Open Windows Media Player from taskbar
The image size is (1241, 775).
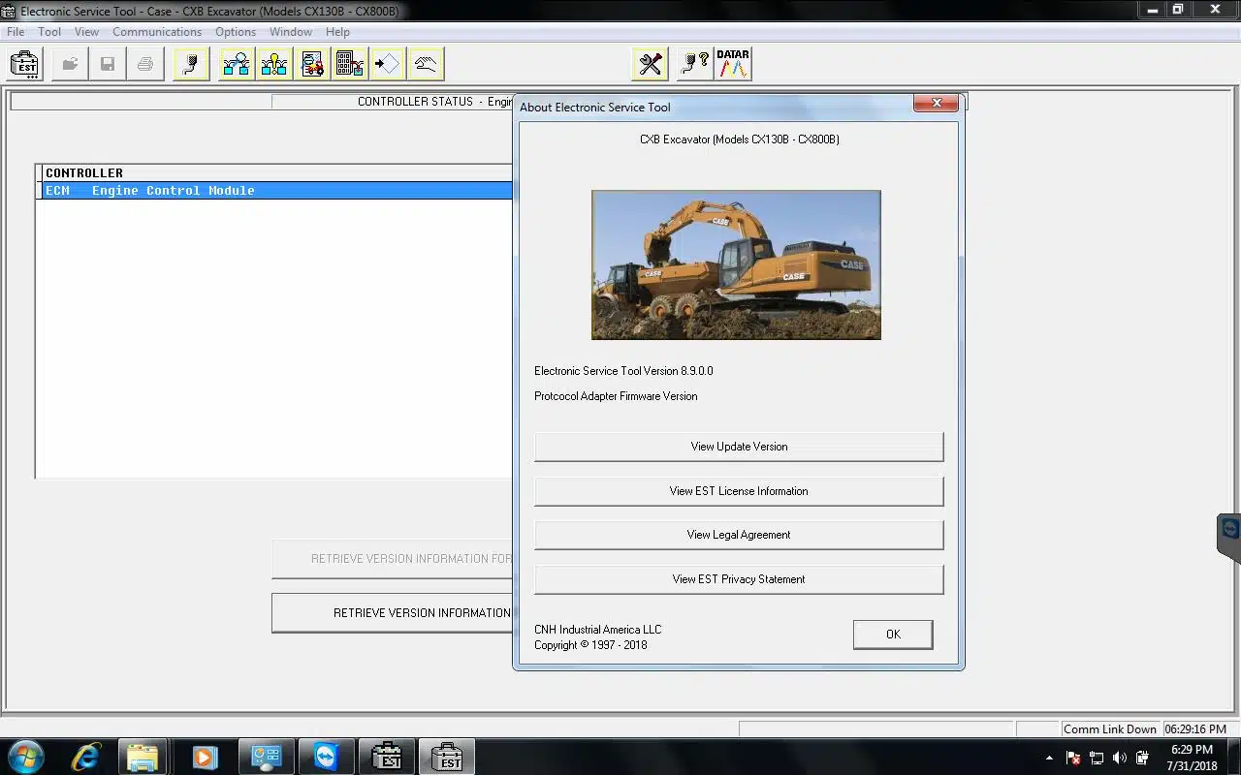pyautogui.click(x=205, y=757)
